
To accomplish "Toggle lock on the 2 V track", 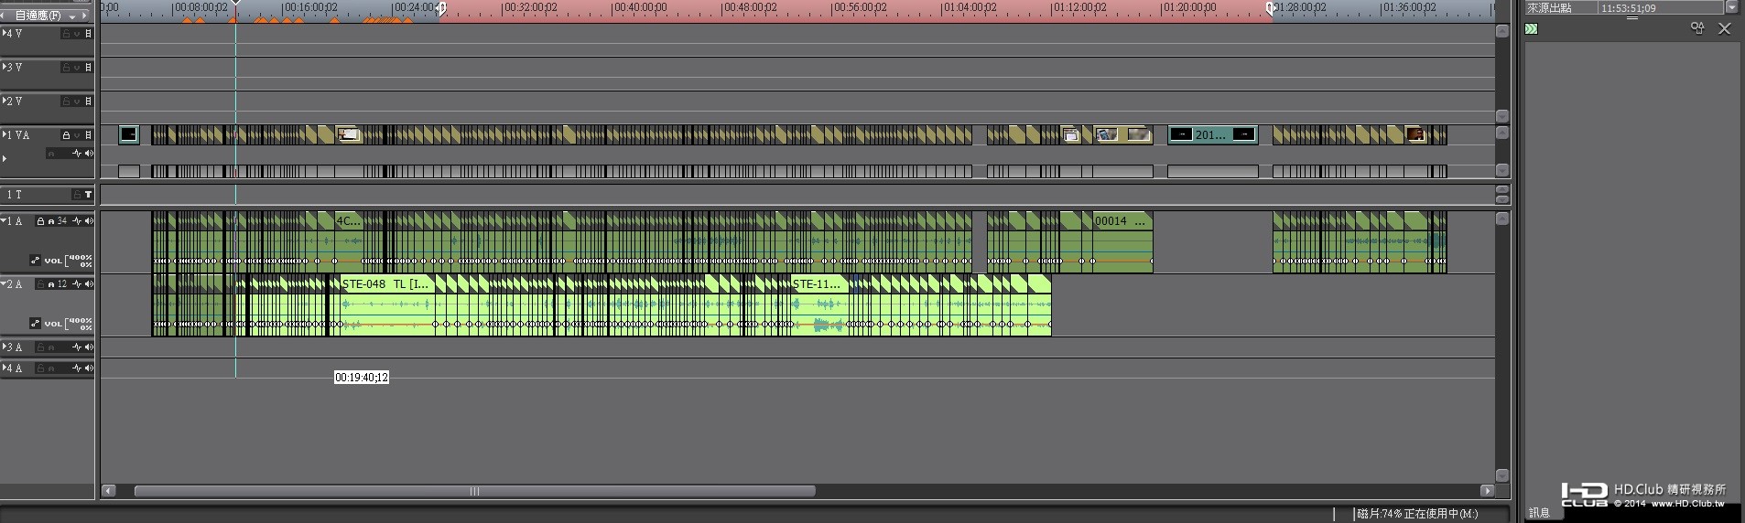I will pyautogui.click(x=66, y=101).
